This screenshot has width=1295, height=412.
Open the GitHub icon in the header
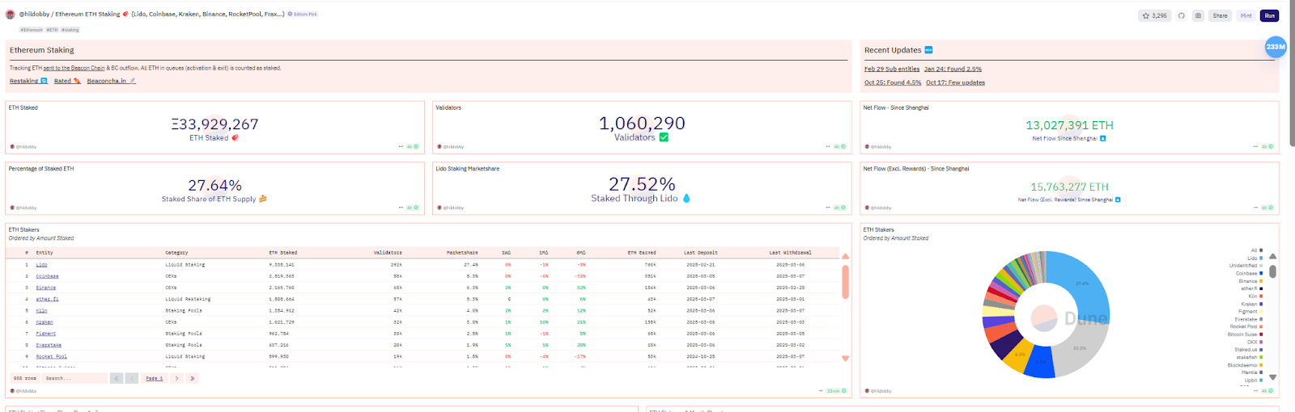pos(1181,15)
